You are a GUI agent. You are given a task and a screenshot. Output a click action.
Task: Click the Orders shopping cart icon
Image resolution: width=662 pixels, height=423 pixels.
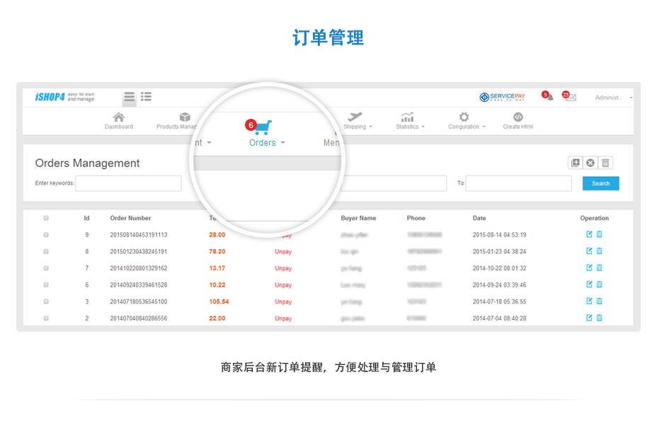[261, 128]
